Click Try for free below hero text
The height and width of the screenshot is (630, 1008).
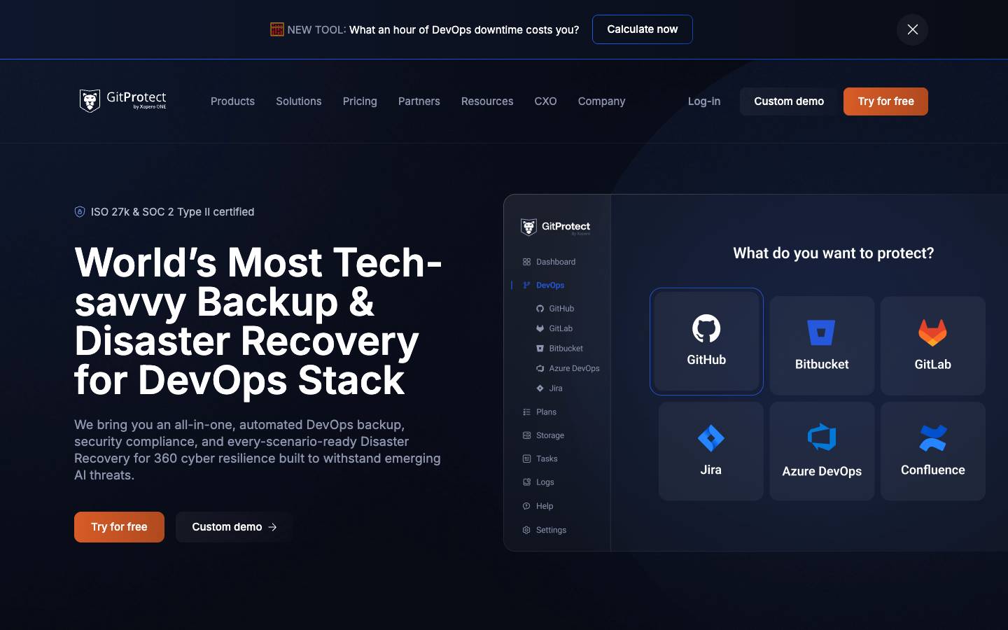tap(119, 527)
